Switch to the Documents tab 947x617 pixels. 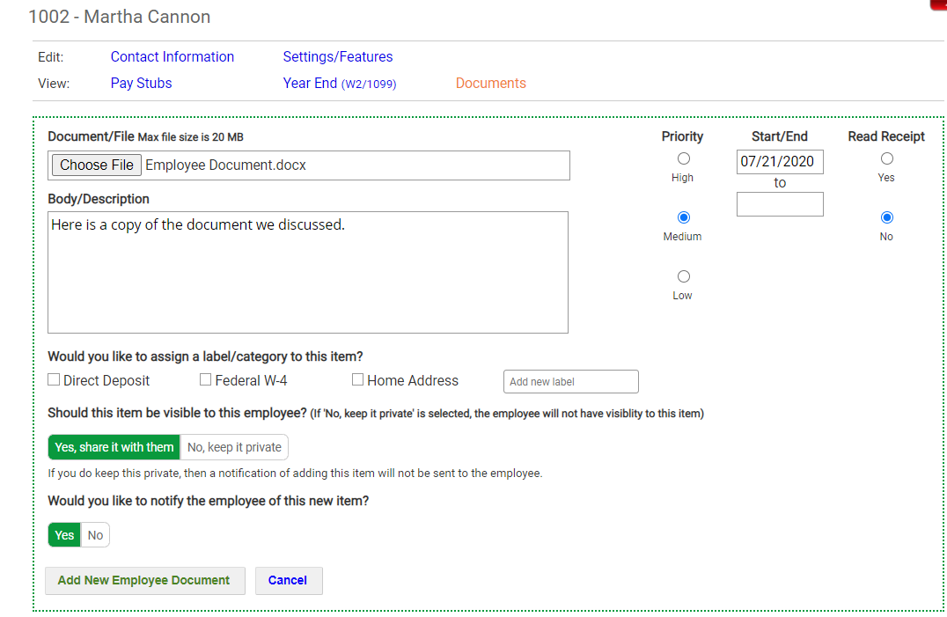click(490, 84)
